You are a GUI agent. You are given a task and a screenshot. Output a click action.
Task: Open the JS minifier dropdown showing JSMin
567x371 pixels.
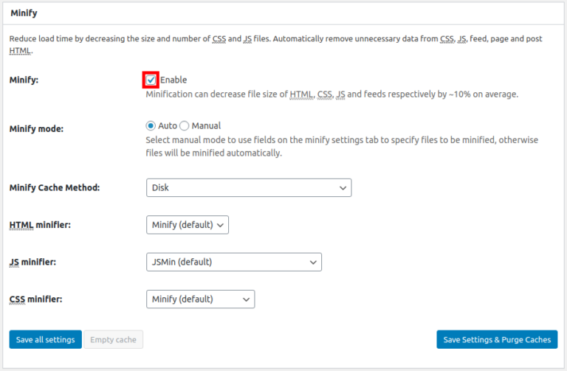[x=234, y=262]
